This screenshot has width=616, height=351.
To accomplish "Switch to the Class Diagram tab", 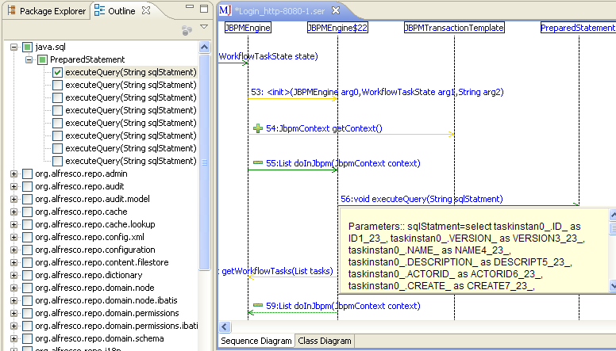I will pos(324,341).
